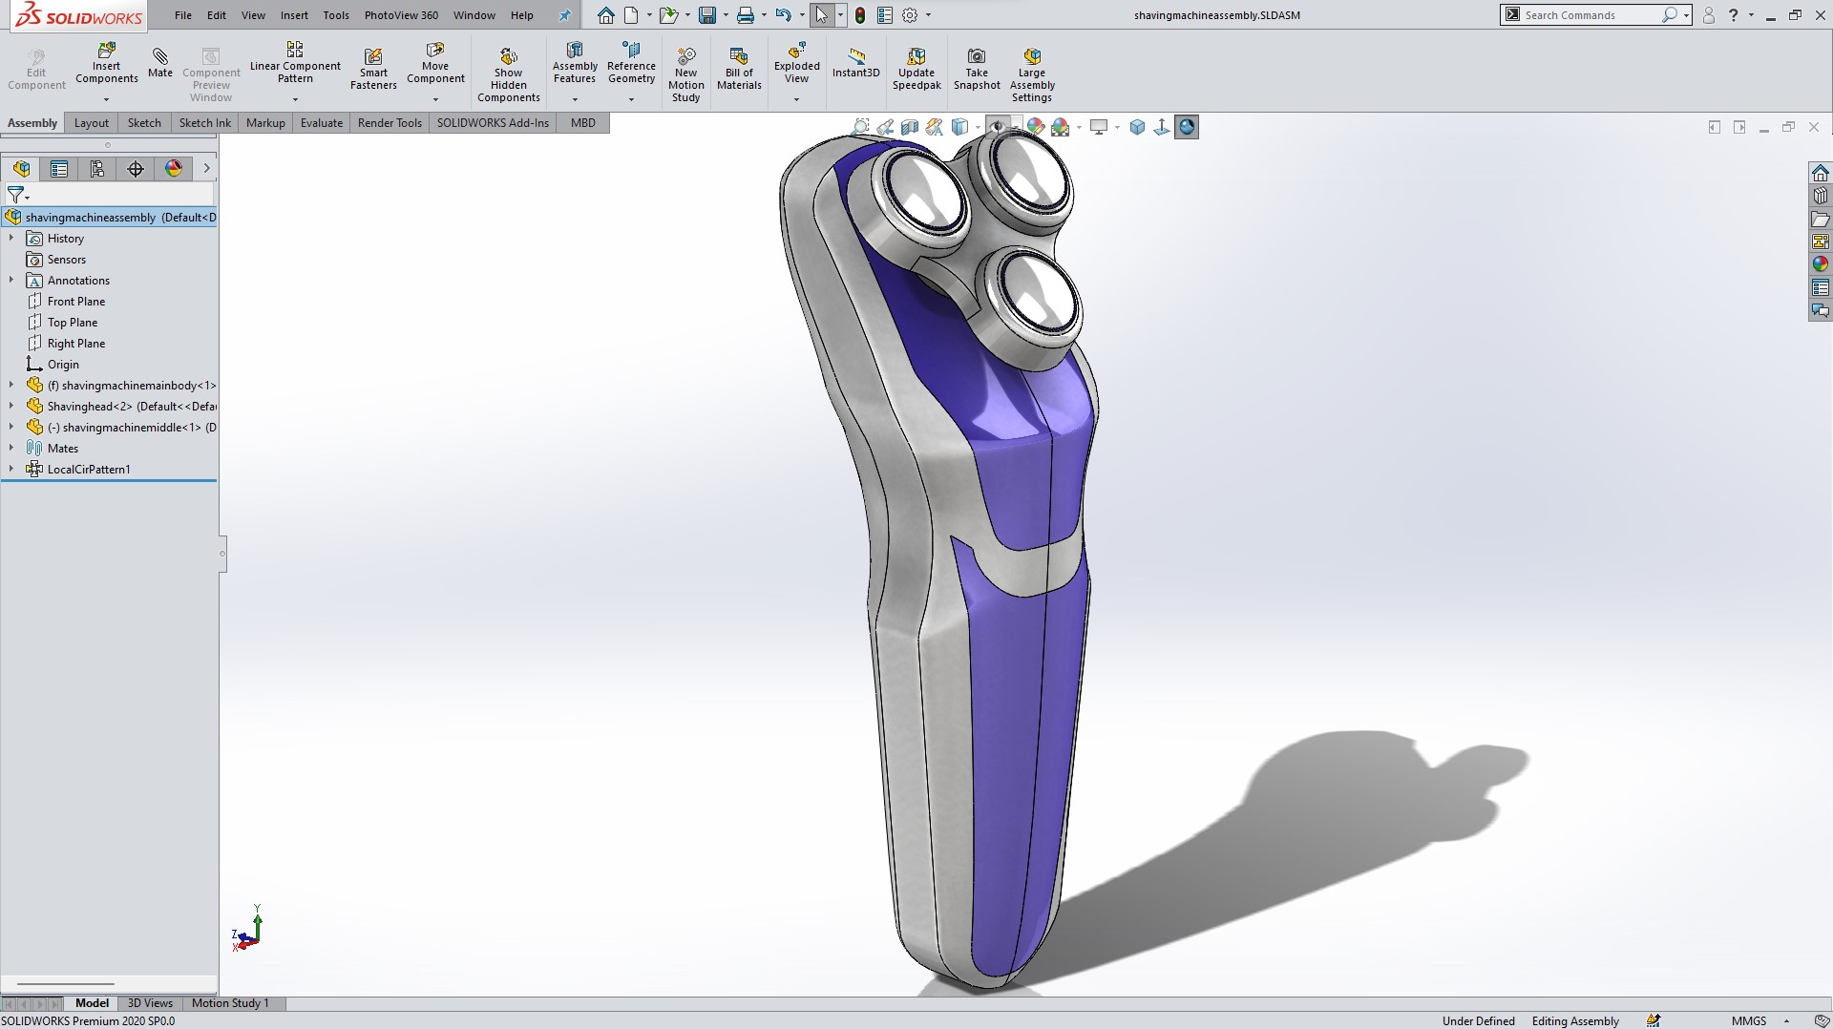Toggle the Hide/Show Items eye icon

[998, 127]
